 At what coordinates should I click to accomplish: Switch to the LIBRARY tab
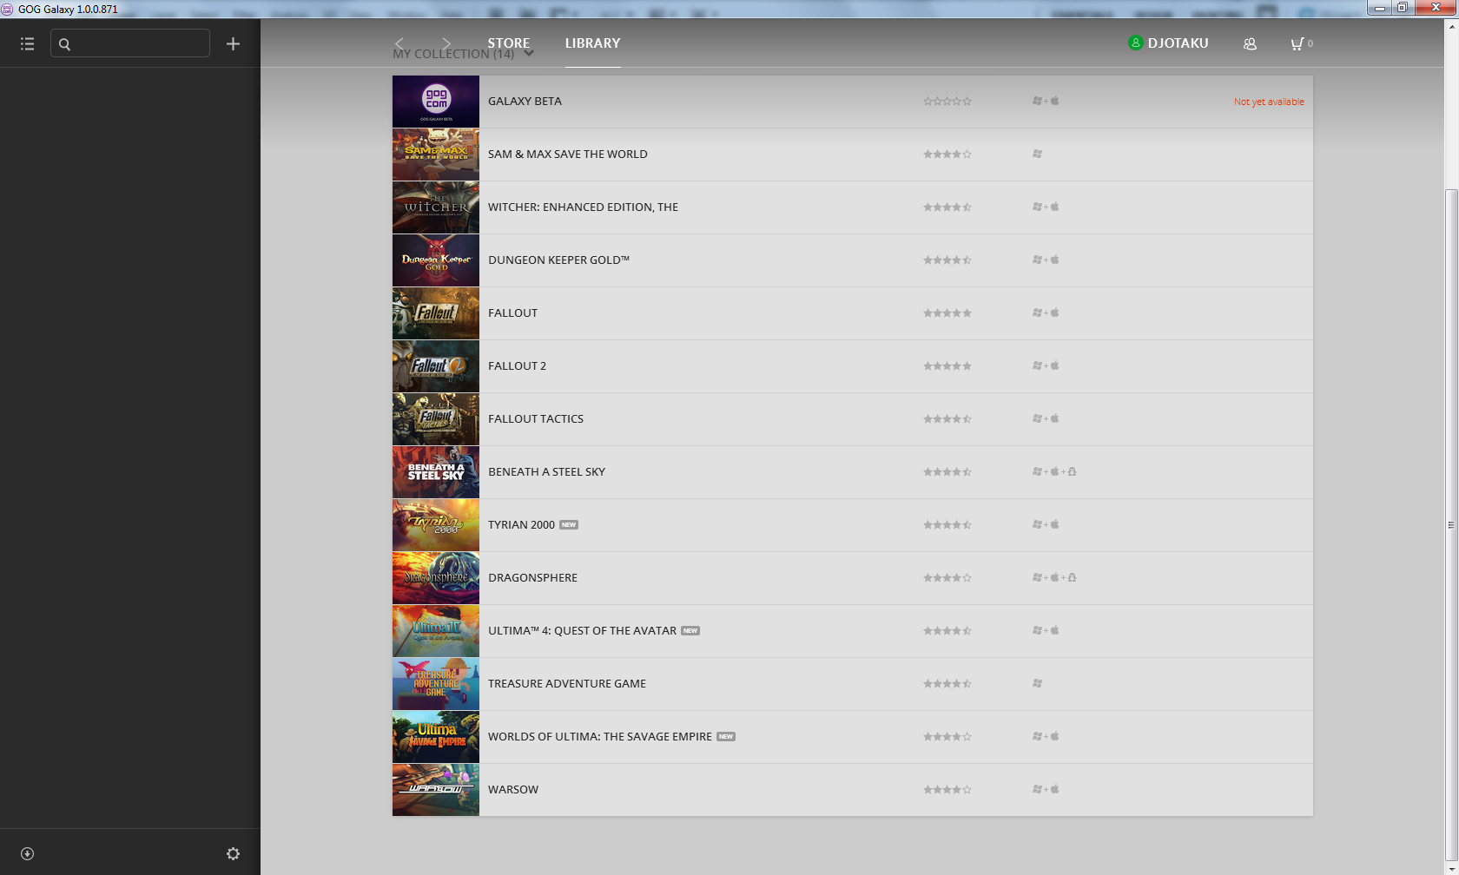(x=592, y=43)
